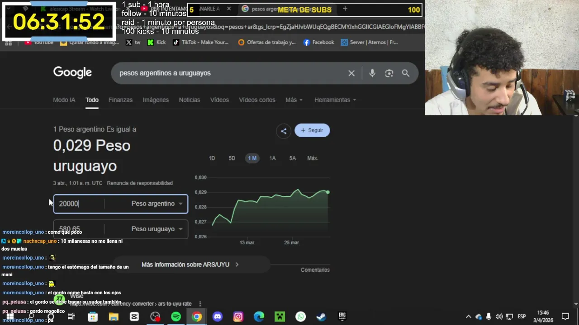Select the Todo results tab
579x325 pixels.
pyautogui.click(x=92, y=100)
